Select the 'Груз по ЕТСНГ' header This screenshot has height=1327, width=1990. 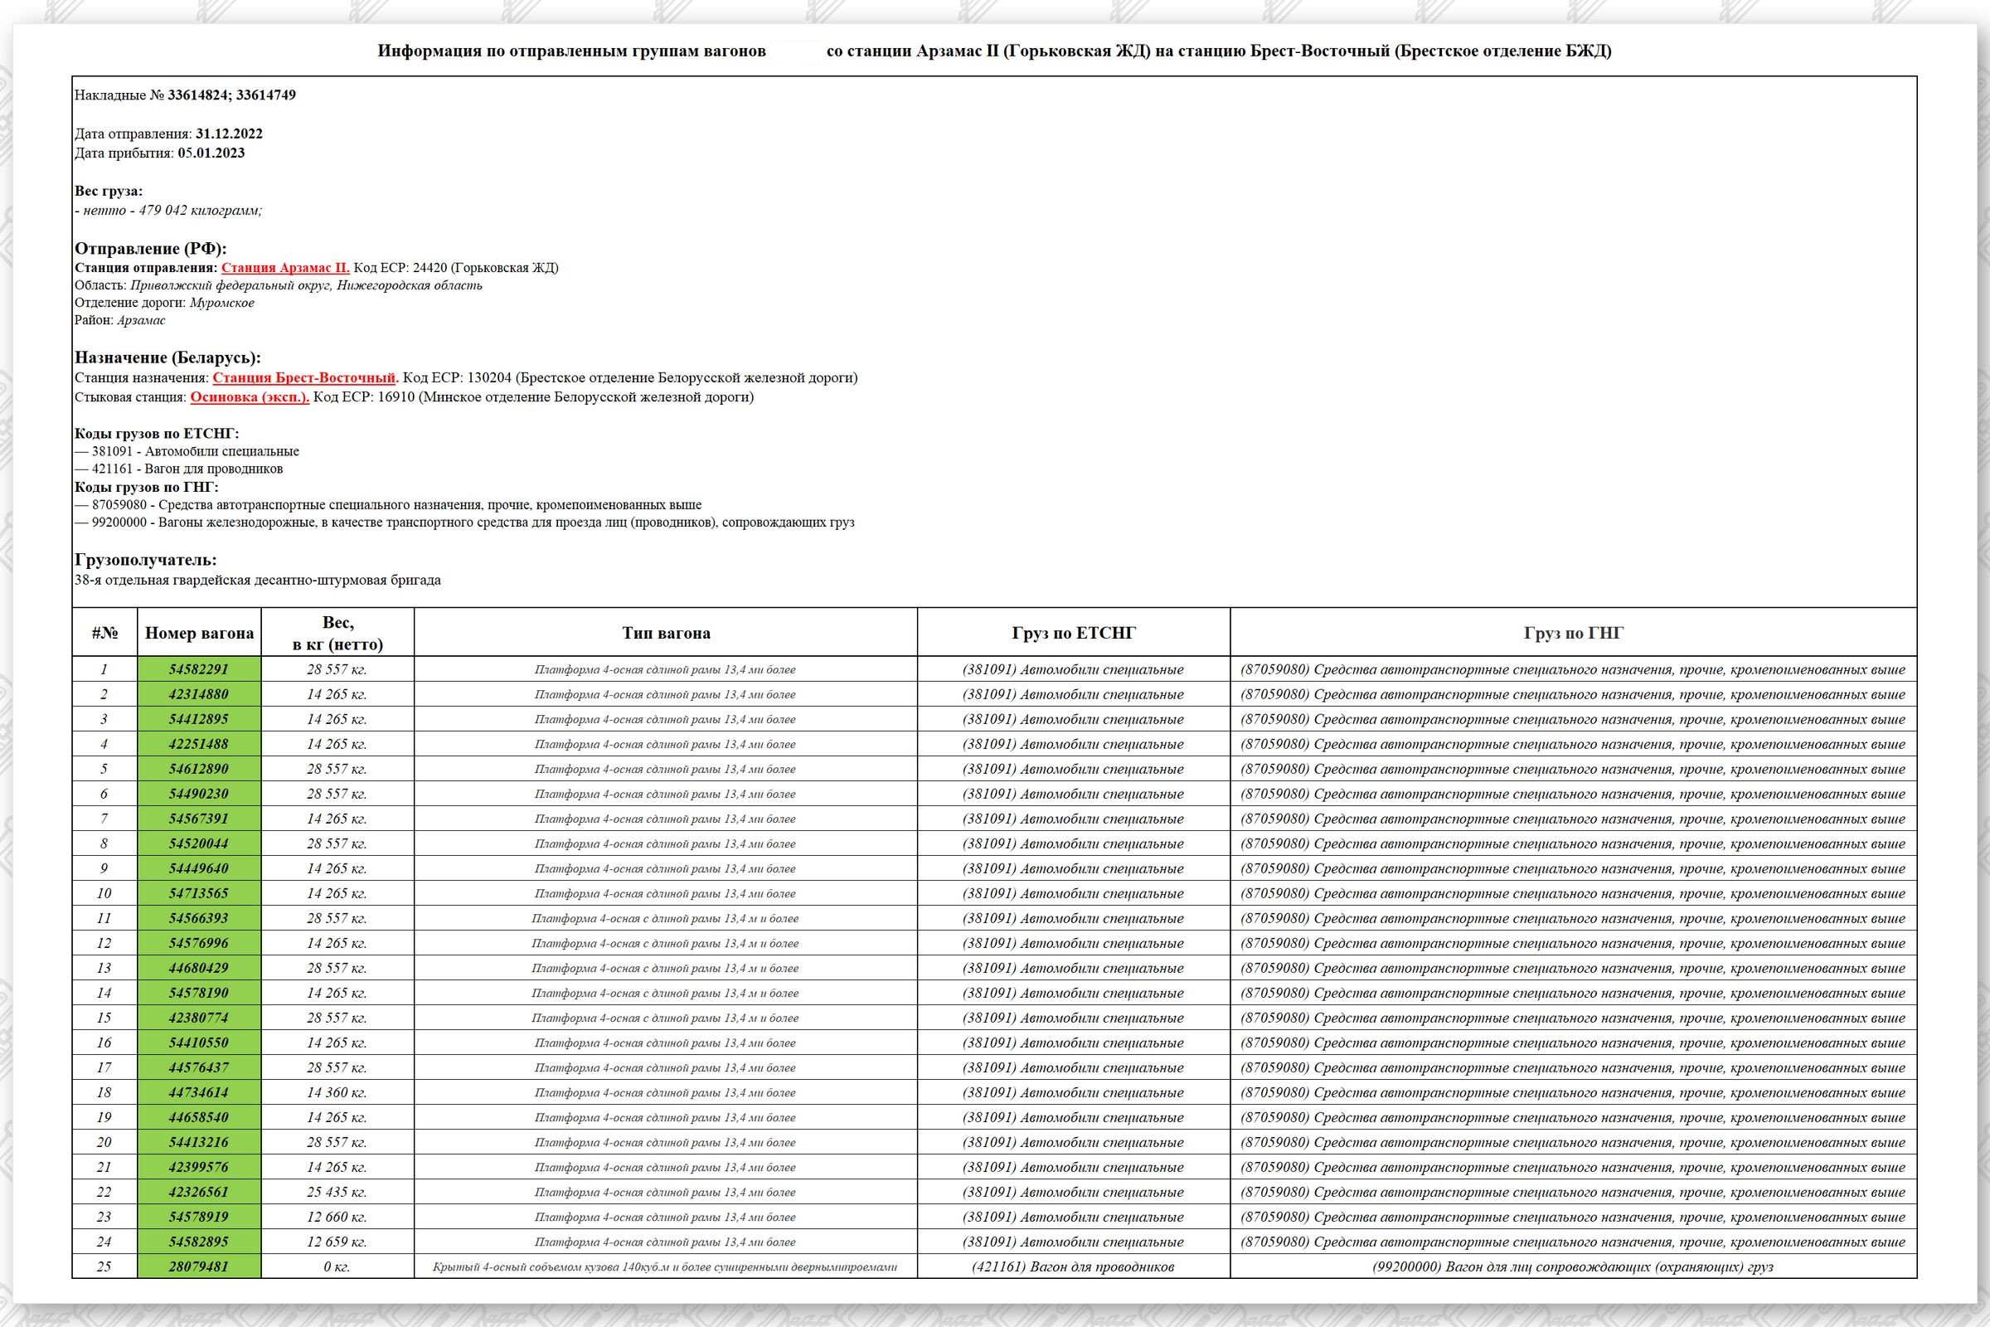click(x=1073, y=633)
